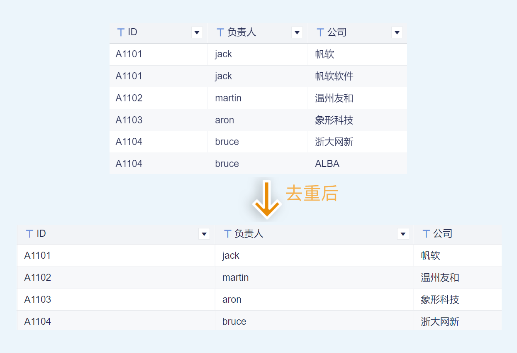Click the text-type icon beside 公司 in bottom table
The height and width of the screenshot is (353, 517).
point(426,234)
